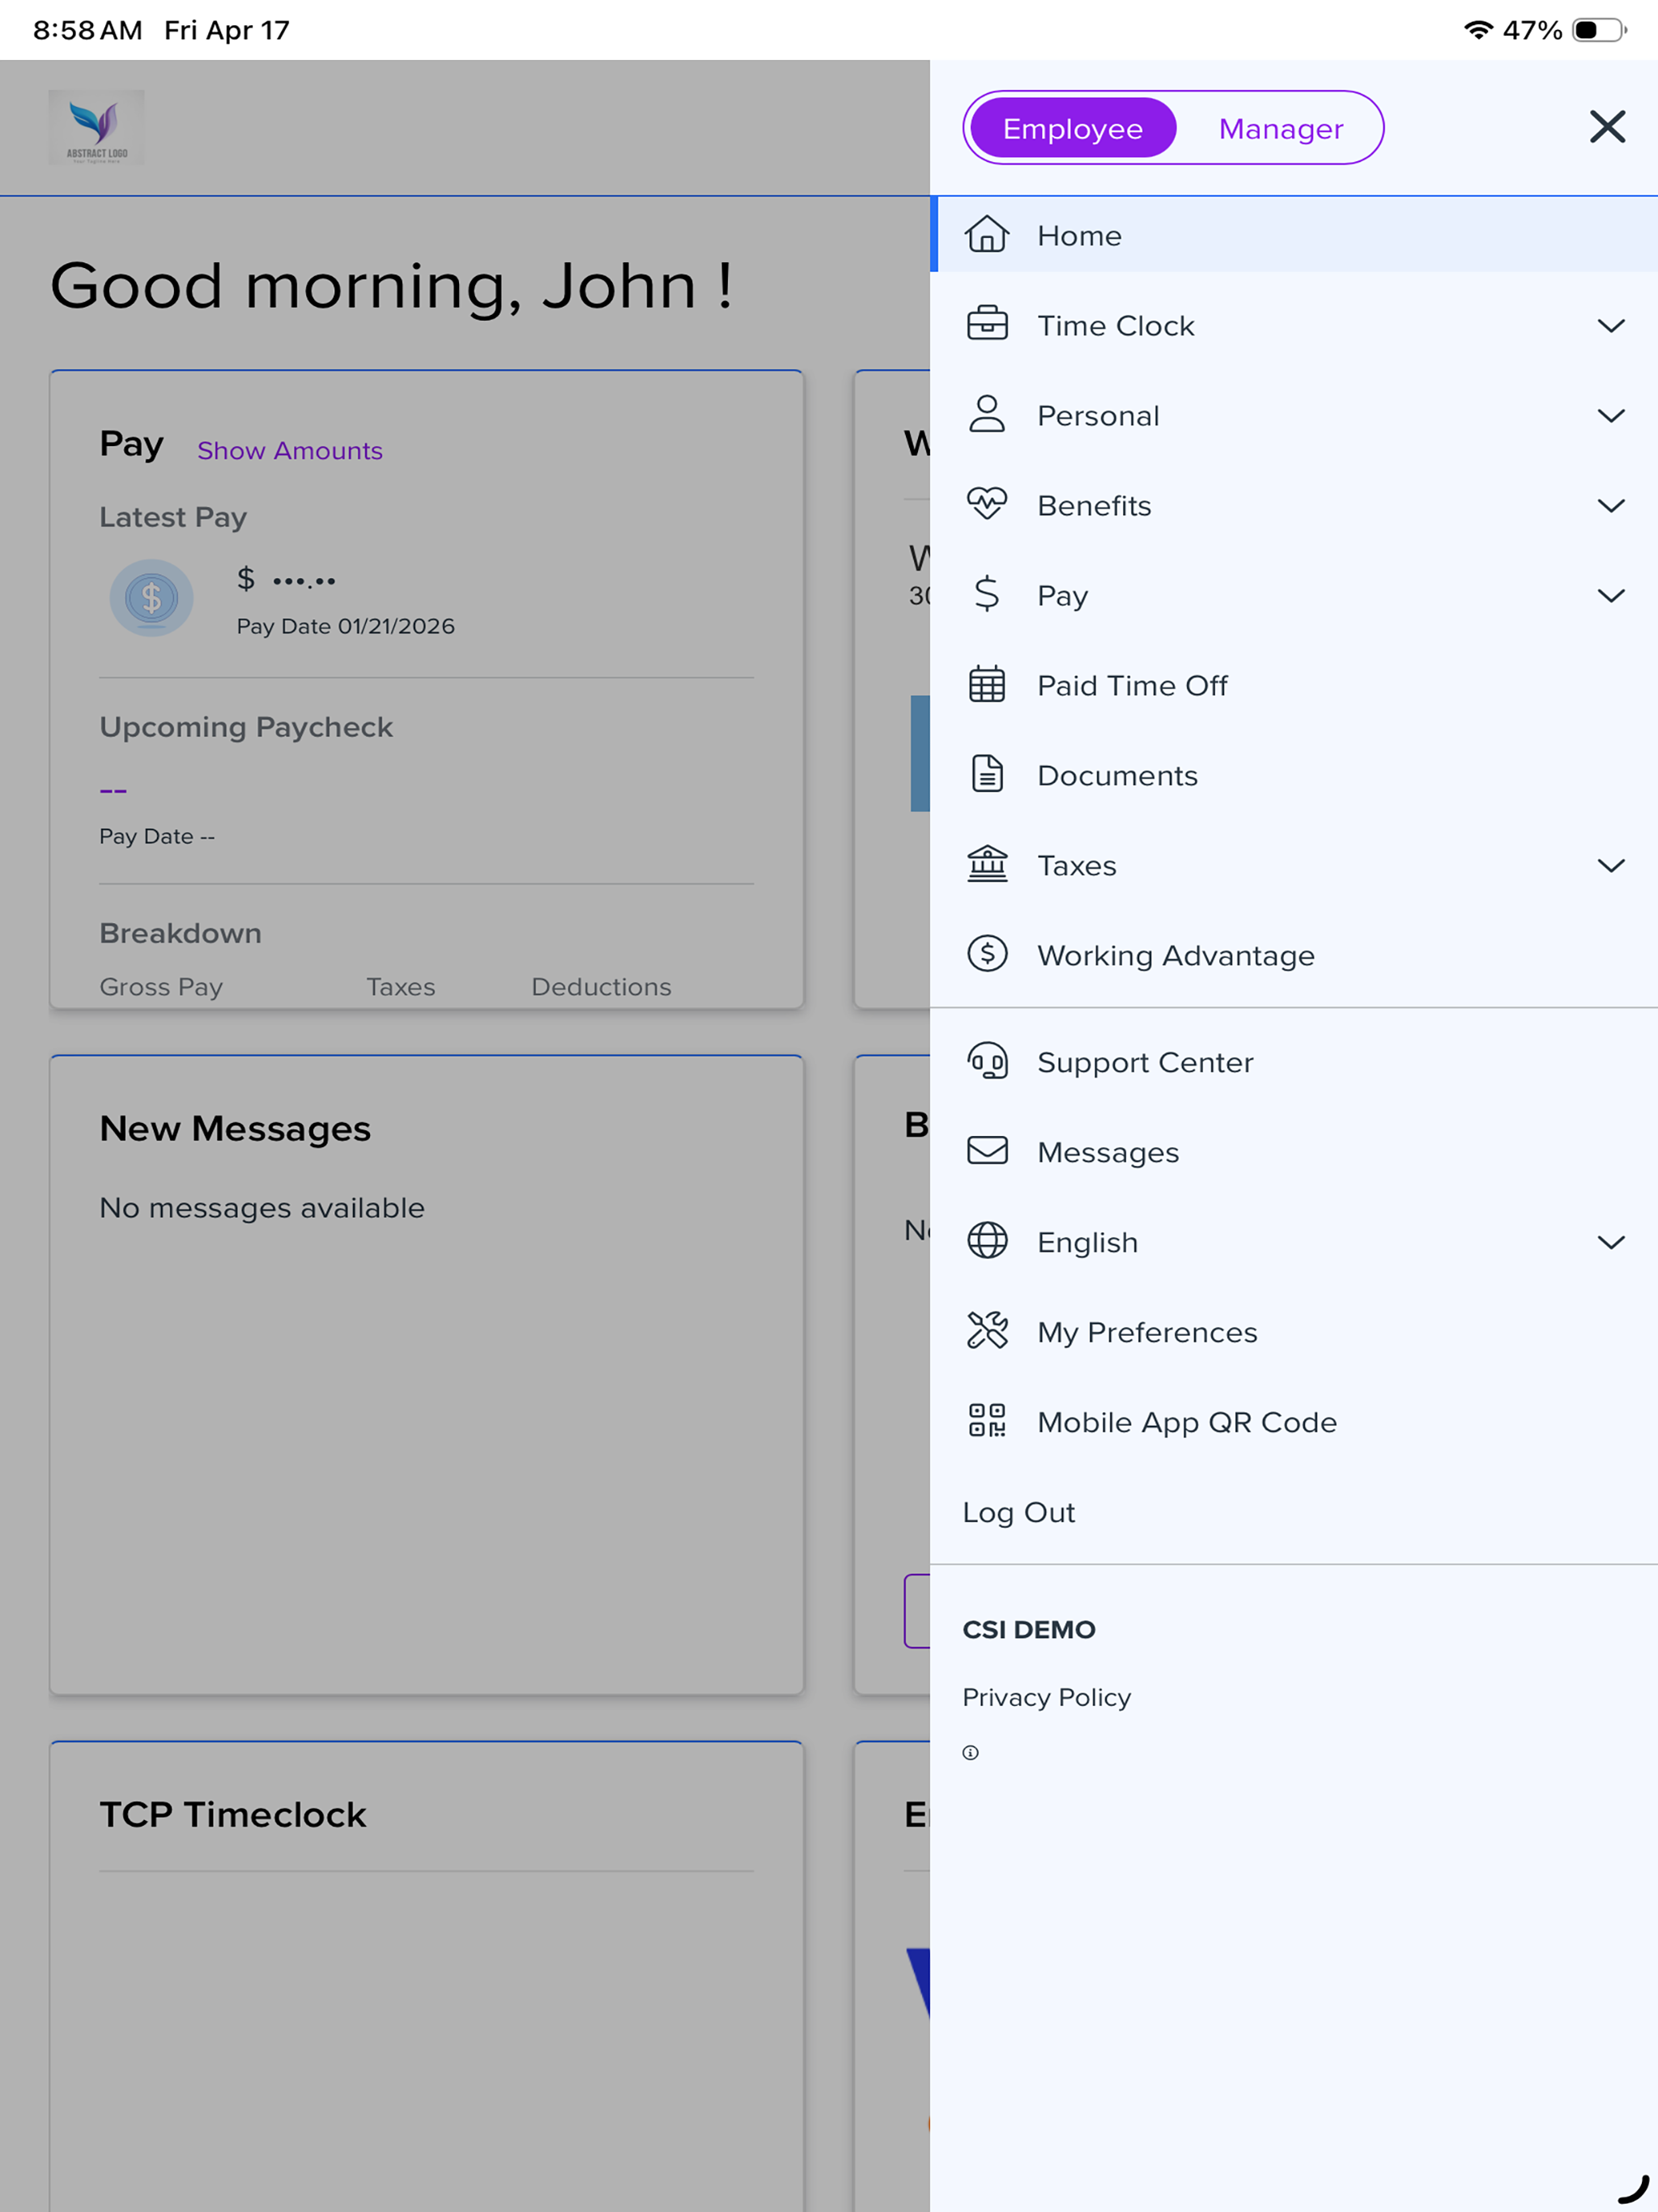Viewport: 1658px width, 2212px height.
Task: Click the Deductions breakdown label
Action: pos(601,987)
